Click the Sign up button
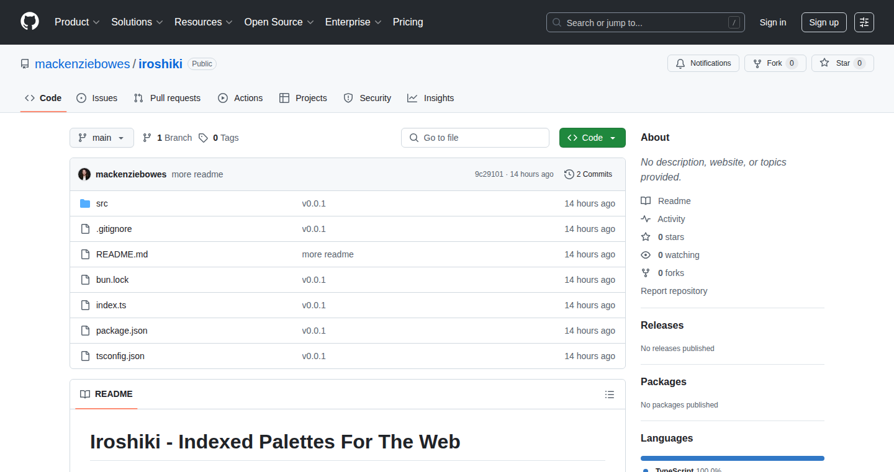The width and height of the screenshot is (894, 472). coord(824,22)
